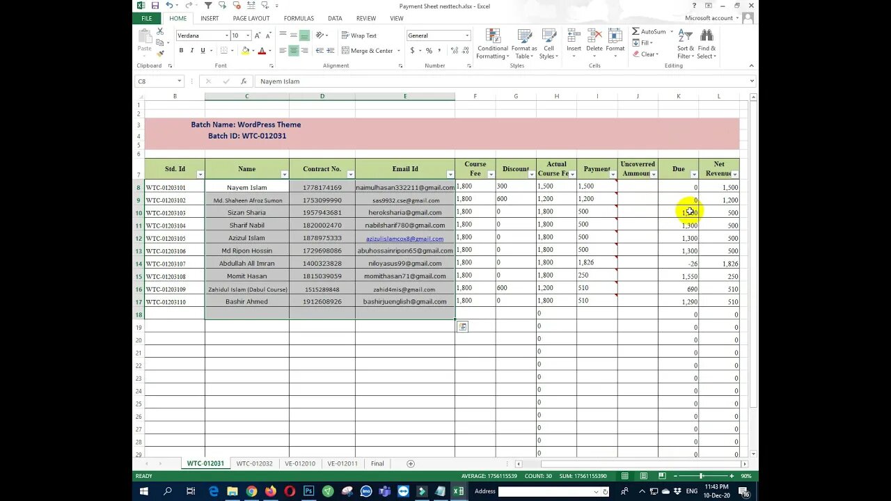
Task: Decrease the font size
Action: point(267,35)
